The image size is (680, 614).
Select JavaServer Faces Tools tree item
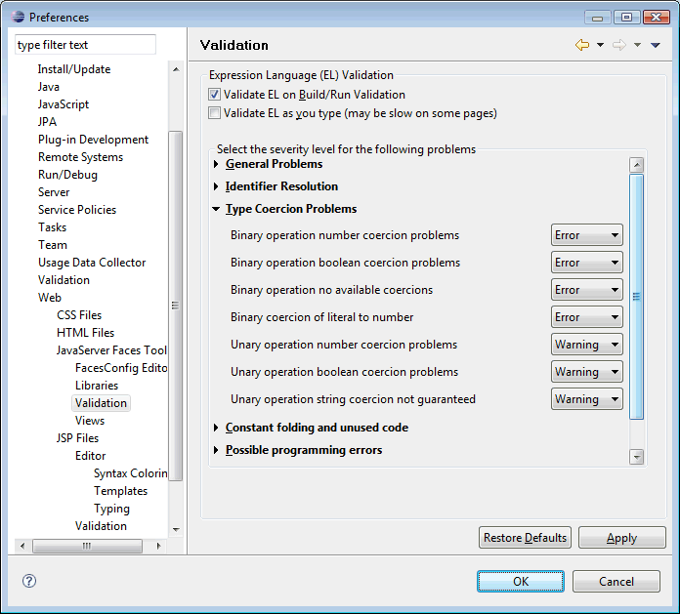[111, 350]
